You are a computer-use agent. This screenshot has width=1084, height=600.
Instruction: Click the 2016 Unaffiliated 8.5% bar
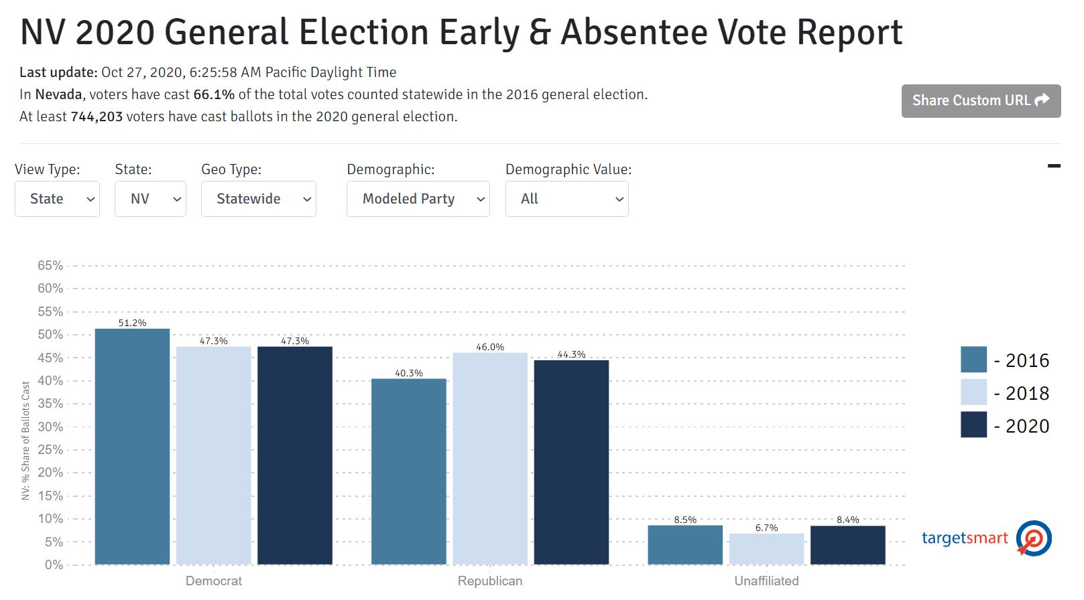[x=685, y=545]
